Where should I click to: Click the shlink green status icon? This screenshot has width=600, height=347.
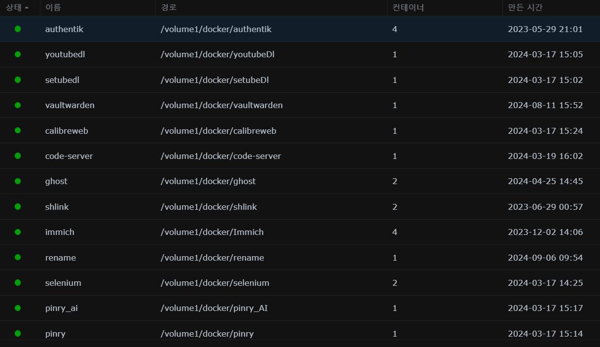pos(18,207)
